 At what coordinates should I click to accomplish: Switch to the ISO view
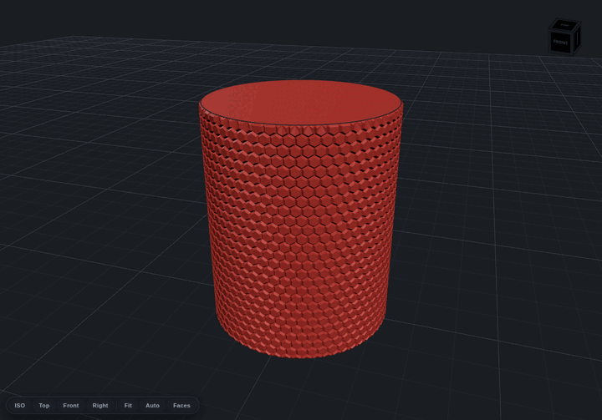tap(19, 406)
